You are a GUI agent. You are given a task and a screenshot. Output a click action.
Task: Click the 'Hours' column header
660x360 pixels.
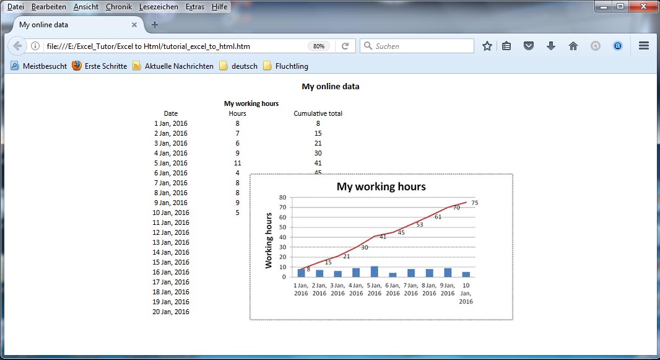point(237,113)
